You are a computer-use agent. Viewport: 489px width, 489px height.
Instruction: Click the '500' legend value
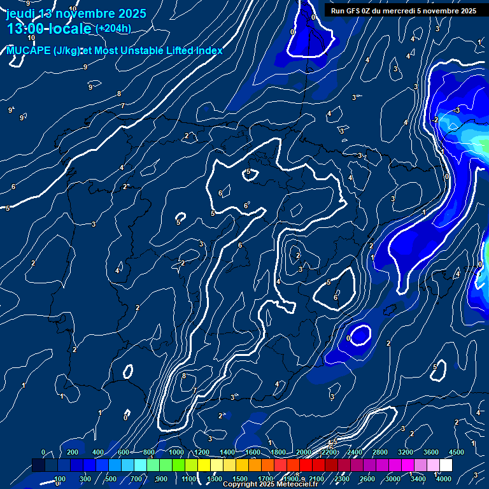click(111, 479)
